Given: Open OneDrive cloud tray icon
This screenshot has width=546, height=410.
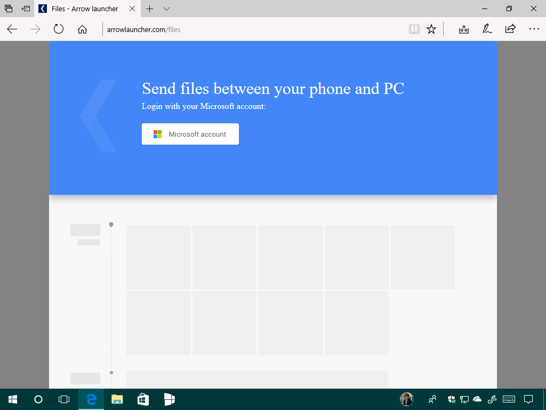Looking at the screenshot, I should pyautogui.click(x=477, y=399).
